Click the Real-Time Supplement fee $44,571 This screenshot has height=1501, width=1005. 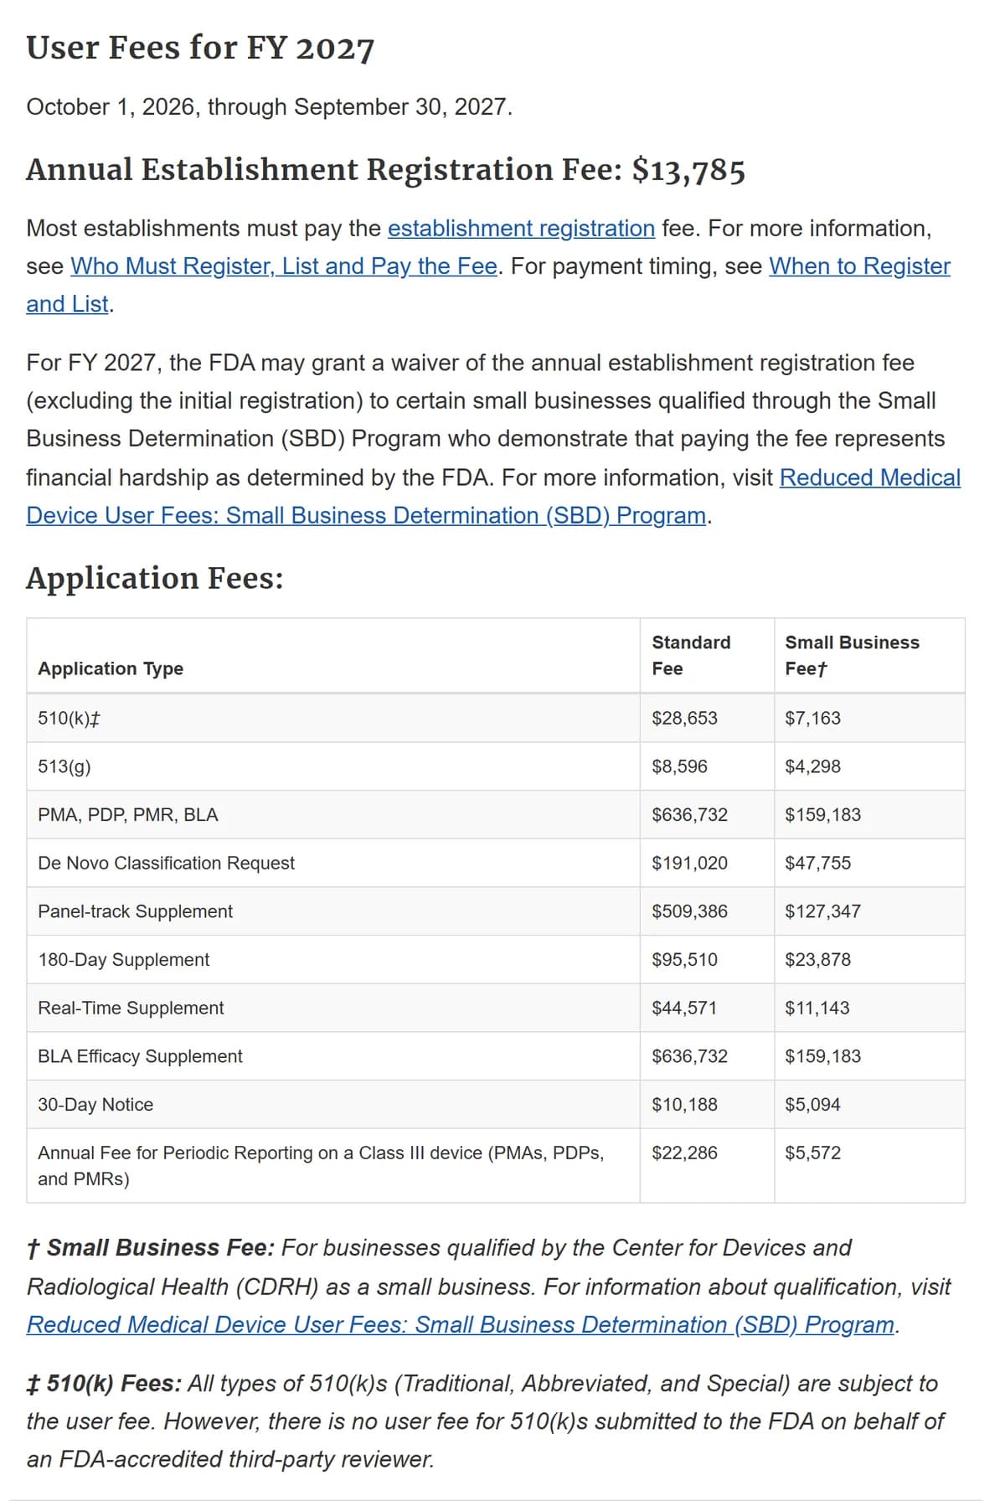(x=685, y=1008)
